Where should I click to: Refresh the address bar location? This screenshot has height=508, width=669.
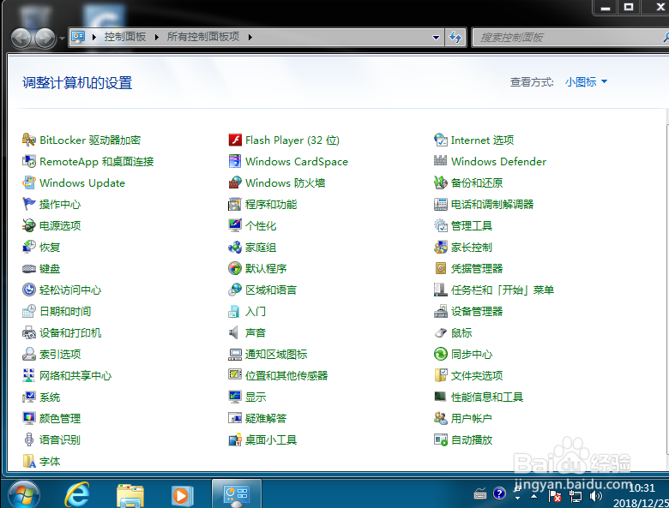455,38
